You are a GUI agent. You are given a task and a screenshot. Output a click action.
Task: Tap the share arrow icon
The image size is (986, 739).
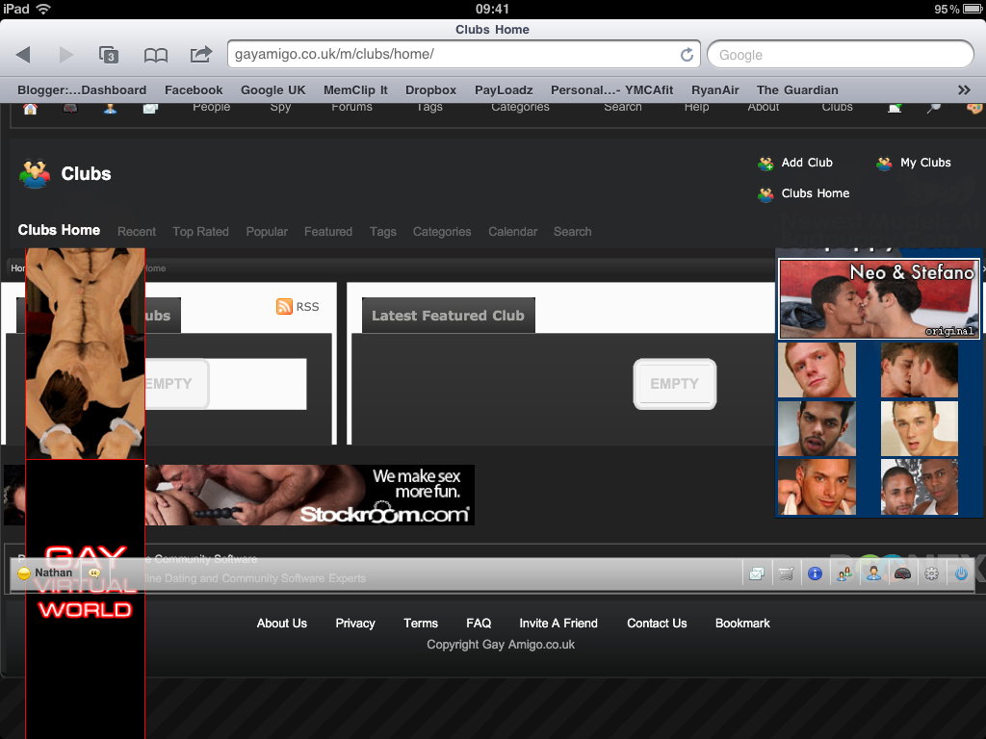200,55
